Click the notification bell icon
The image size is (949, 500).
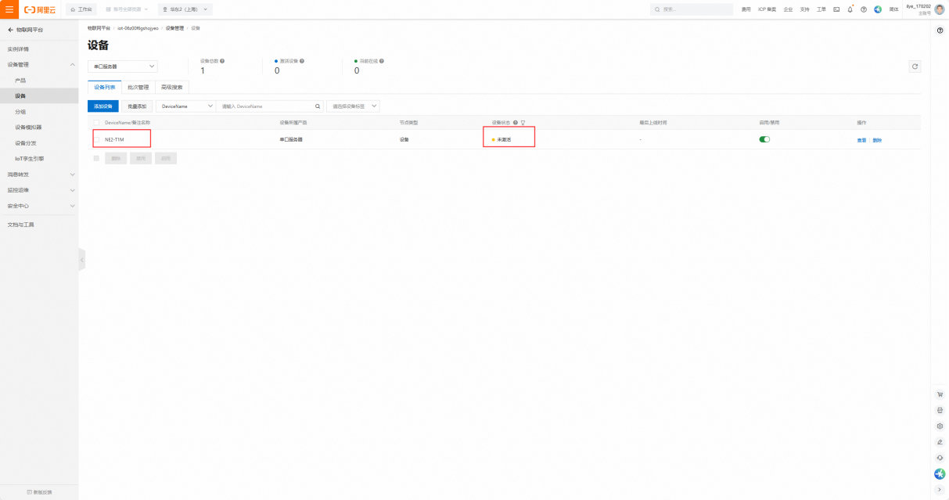pyautogui.click(x=850, y=9)
